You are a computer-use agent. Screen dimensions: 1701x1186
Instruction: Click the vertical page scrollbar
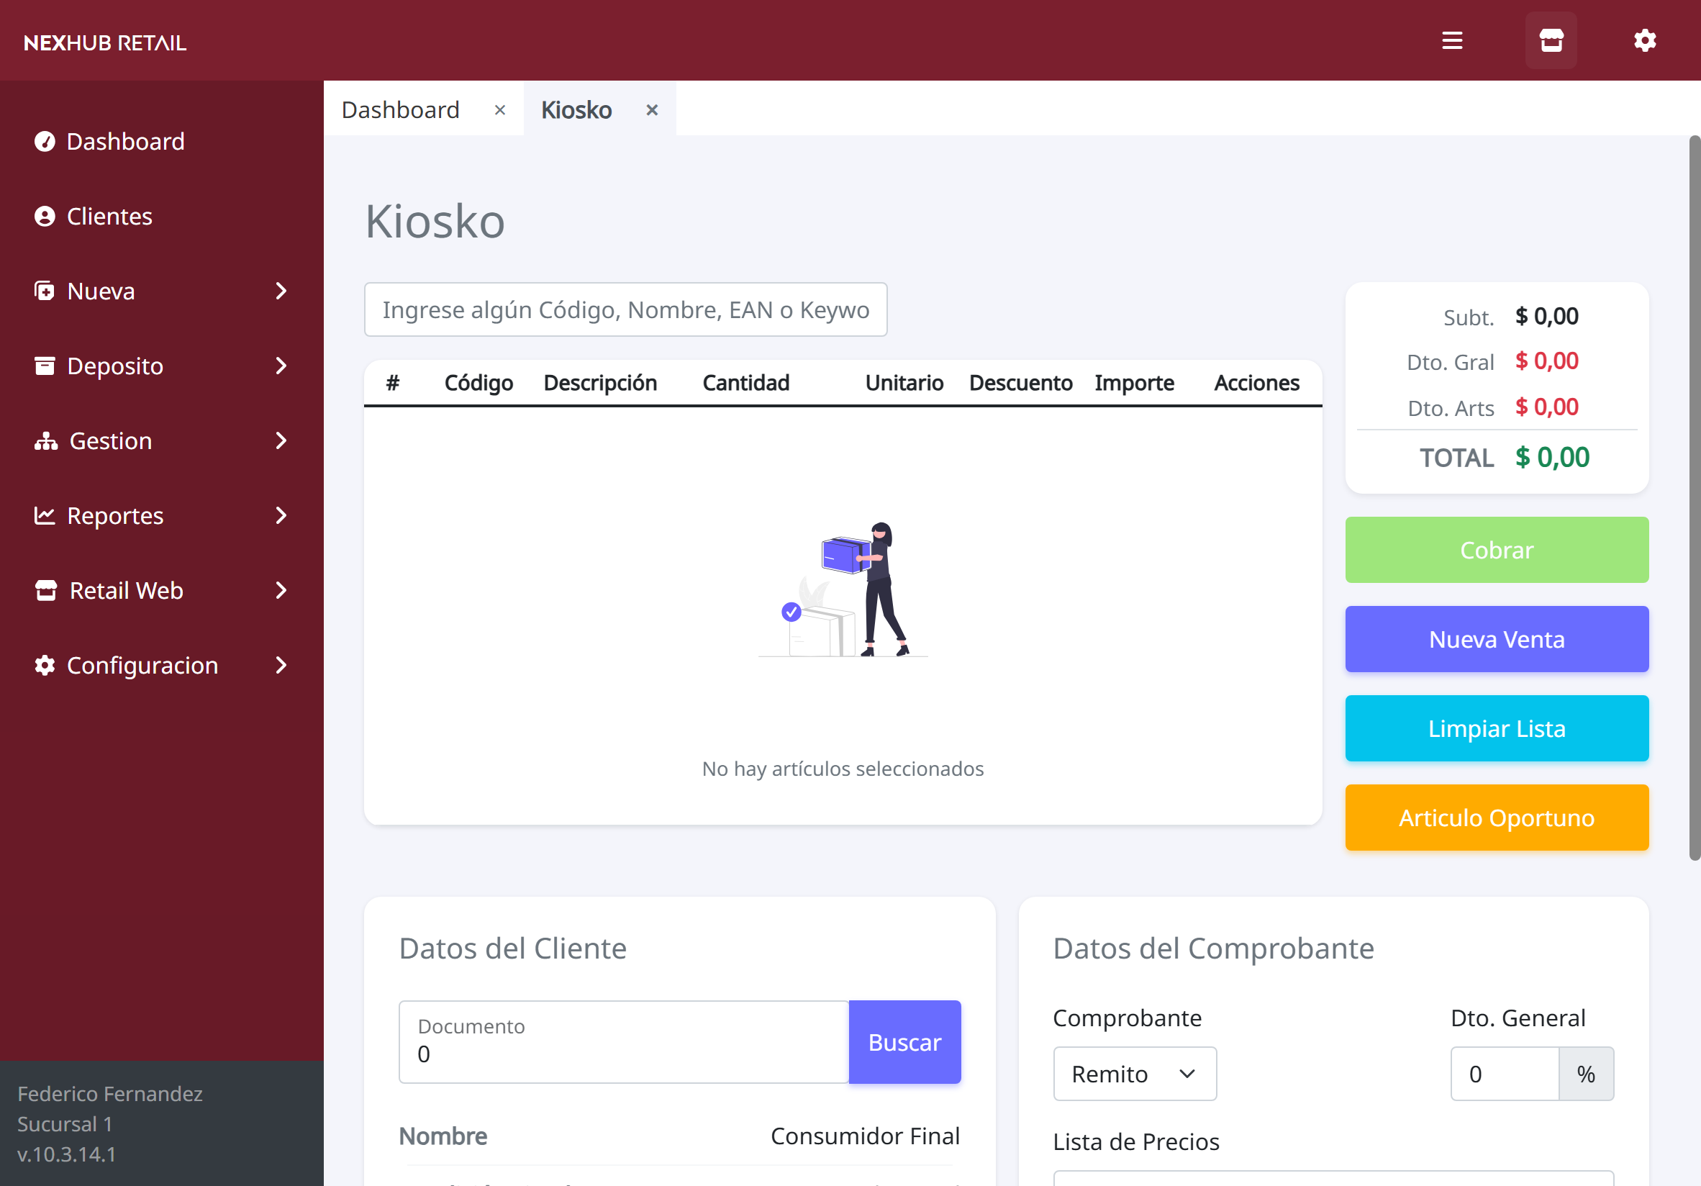[1694, 497]
